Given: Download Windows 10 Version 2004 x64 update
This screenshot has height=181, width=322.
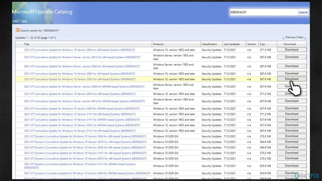Looking at the screenshot, I should click(x=292, y=73).
